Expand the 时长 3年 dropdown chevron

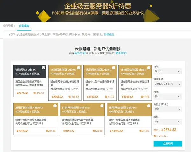[x=179, y=122]
